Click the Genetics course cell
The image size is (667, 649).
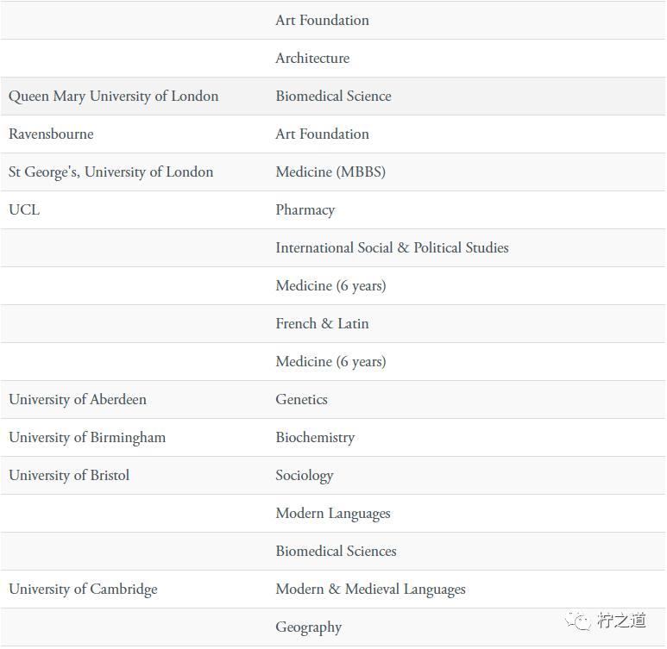coord(301,399)
